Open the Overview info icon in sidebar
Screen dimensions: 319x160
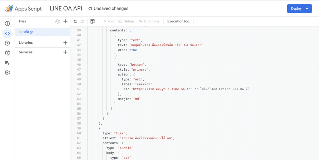point(7,23)
